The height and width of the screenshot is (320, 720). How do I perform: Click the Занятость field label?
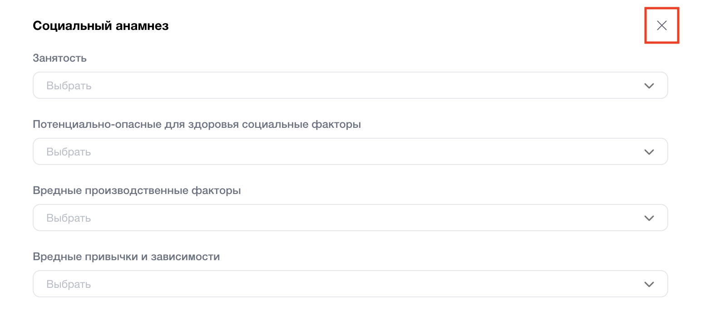pos(59,58)
